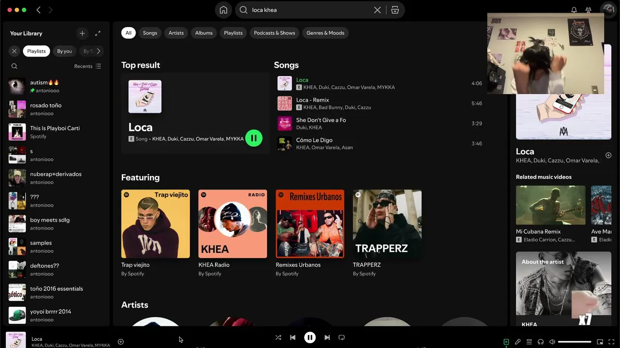Switch to Podcasts & Shows tab
The height and width of the screenshot is (348, 620).
point(275,33)
